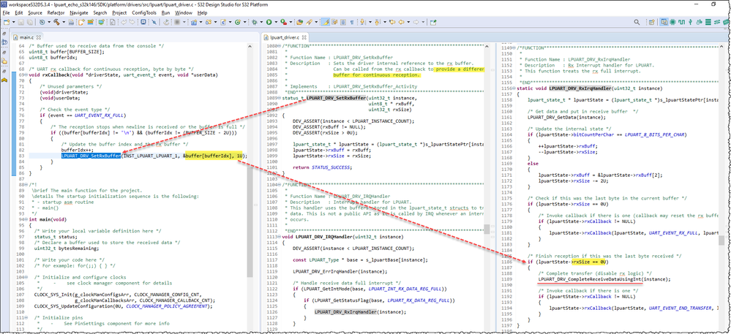Viewport: 731px width, 334px height.
Task: Switch to the lpuart_driver.c editor tab
Action: click(x=285, y=37)
